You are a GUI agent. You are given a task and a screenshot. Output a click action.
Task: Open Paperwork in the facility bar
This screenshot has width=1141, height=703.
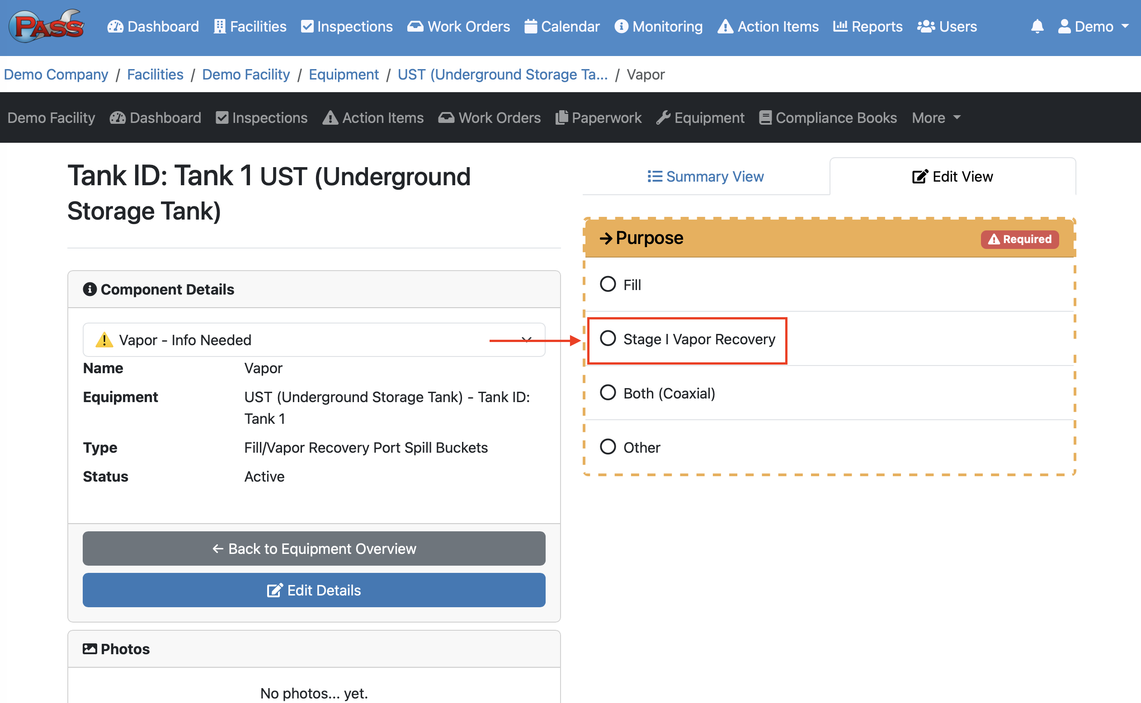point(598,117)
